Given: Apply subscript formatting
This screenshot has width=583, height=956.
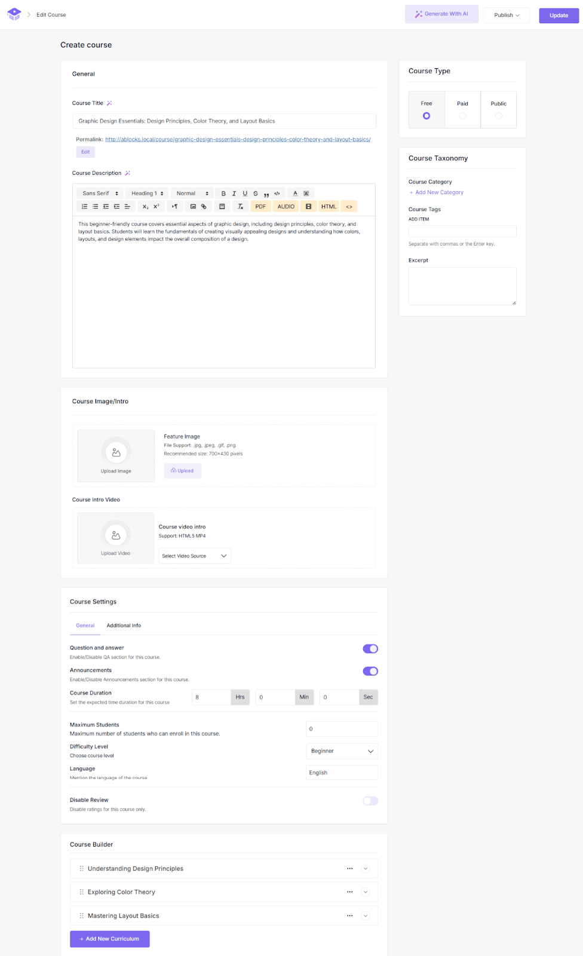Looking at the screenshot, I should pos(145,207).
